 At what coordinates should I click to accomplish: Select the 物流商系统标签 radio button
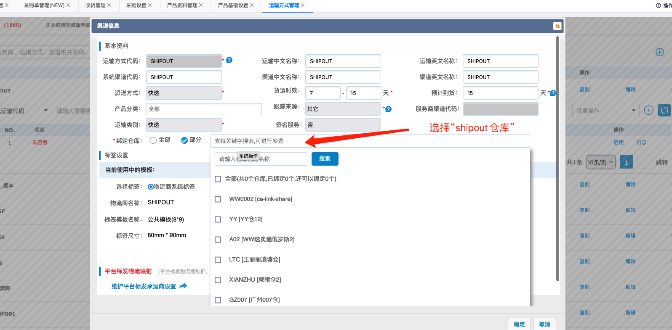point(151,187)
